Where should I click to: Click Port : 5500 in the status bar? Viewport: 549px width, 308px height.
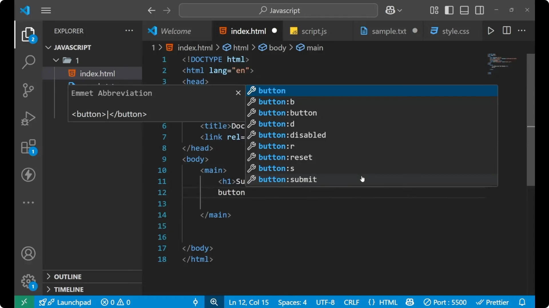pyautogui.click(x=445, y=302)
